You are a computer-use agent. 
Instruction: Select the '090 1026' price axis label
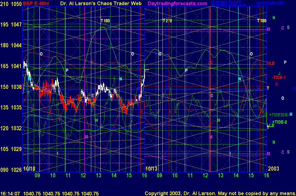[x=11, y=170]
